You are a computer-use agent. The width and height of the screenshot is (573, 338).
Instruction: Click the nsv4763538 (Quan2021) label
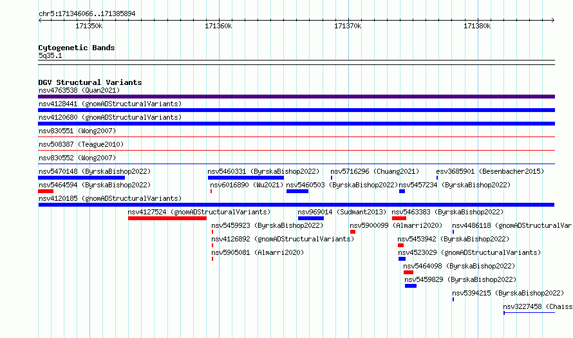[79, 90]
